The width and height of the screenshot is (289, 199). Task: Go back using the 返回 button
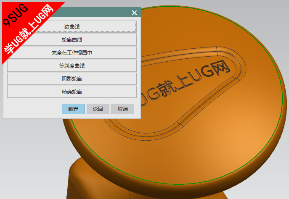point(98,109)
